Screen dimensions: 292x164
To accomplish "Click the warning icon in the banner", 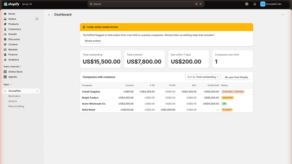I will pyautogui.click(x=84, y=27).
